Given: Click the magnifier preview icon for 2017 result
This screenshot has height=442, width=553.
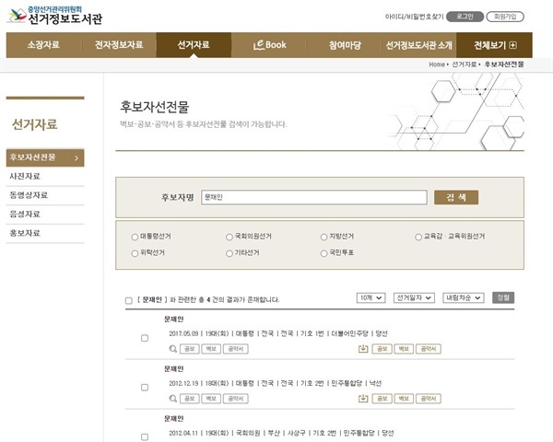Looking at the screenshot, I should [172, 348].
